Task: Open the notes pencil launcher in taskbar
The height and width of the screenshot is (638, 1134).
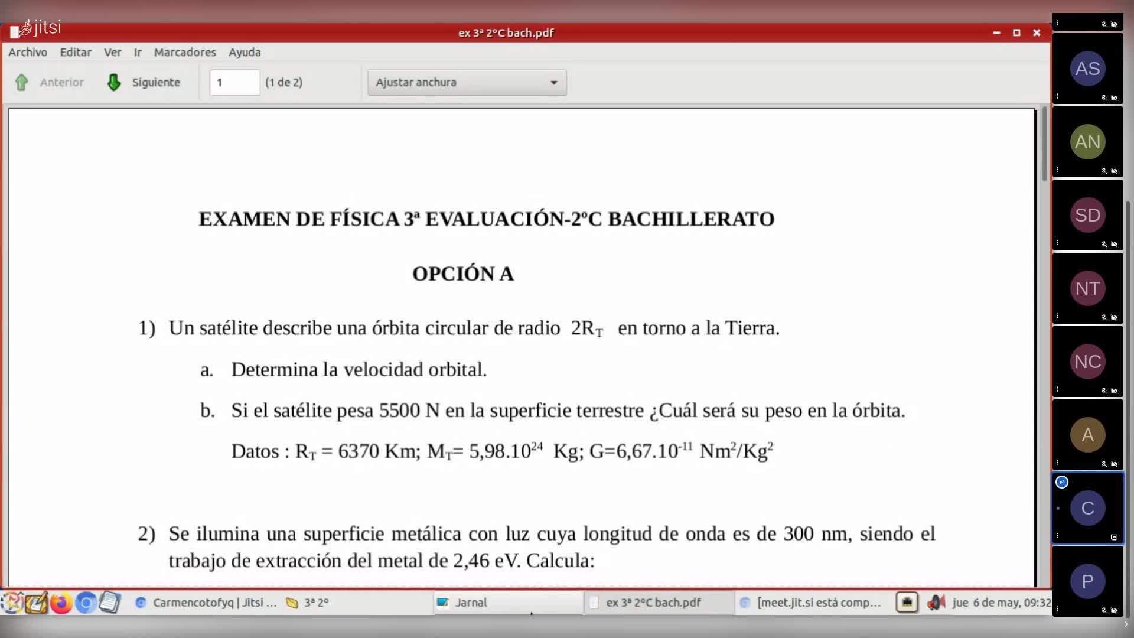Action: coord(35,603)
